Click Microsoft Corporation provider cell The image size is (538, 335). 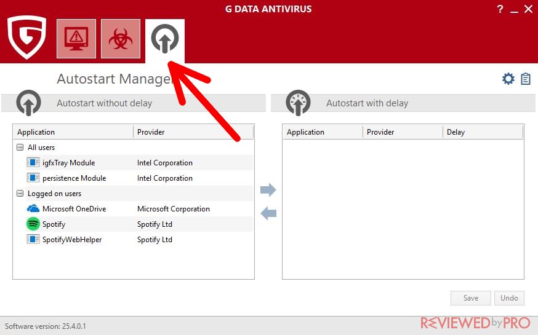point(173,209)
